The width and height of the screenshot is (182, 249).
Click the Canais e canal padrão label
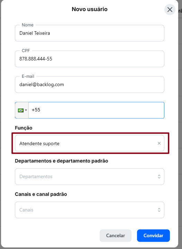click(41, 194)
